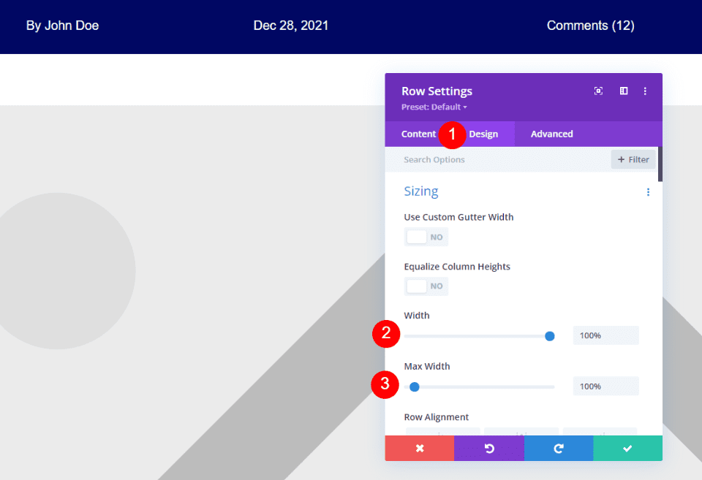Click the blue redo arrow button
Screen dimensions: 702x480
point(558,449)
